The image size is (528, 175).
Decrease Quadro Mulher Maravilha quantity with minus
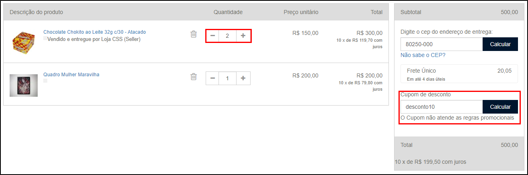click(x=212, y=78)
